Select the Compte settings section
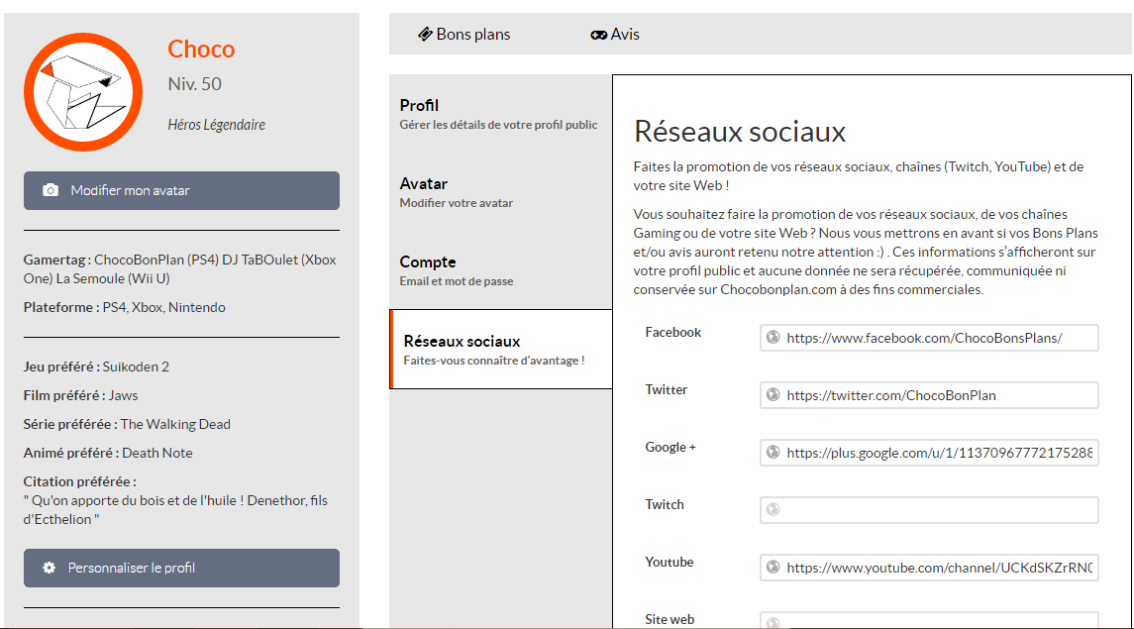 pos(500,270)
